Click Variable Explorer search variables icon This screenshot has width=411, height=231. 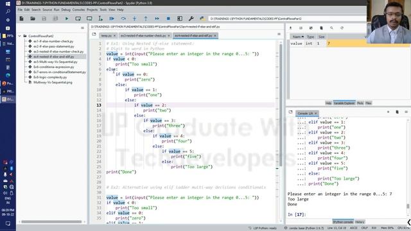[x=331, y=28]
